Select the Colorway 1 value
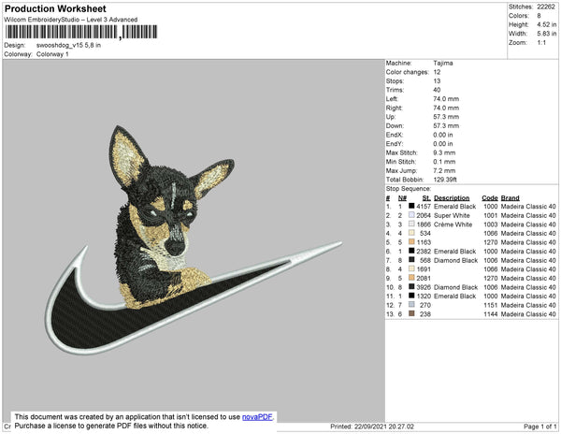This screenshot has width=561, height=434. tap(52, 54)
